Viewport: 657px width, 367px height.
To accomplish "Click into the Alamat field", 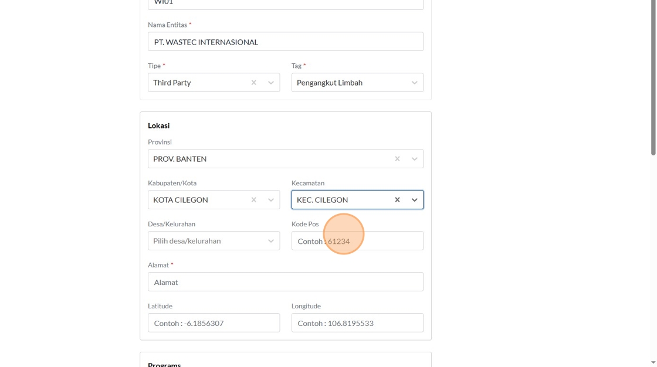I will (x=285, y=282).
